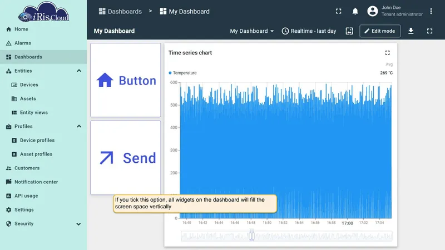Viewport: 445px width, 250px height.
Task: Click the Send widget button
Action: click(x=126, y=158)
